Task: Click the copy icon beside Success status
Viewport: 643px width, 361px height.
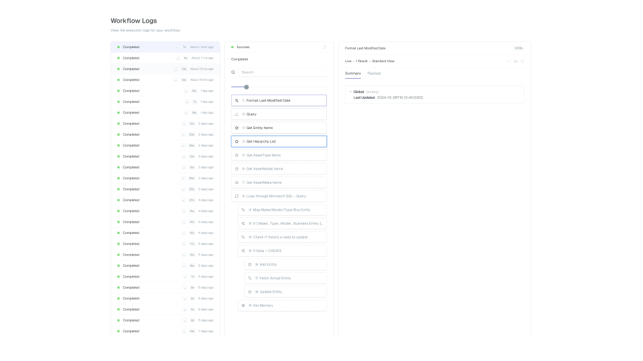Action: pyautogui.click(x=325, y=47)
